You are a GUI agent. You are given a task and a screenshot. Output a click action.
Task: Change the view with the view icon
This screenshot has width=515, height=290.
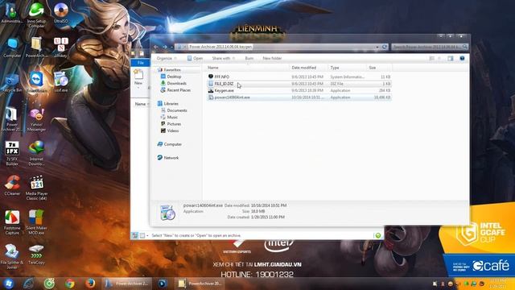click(432, 58)
